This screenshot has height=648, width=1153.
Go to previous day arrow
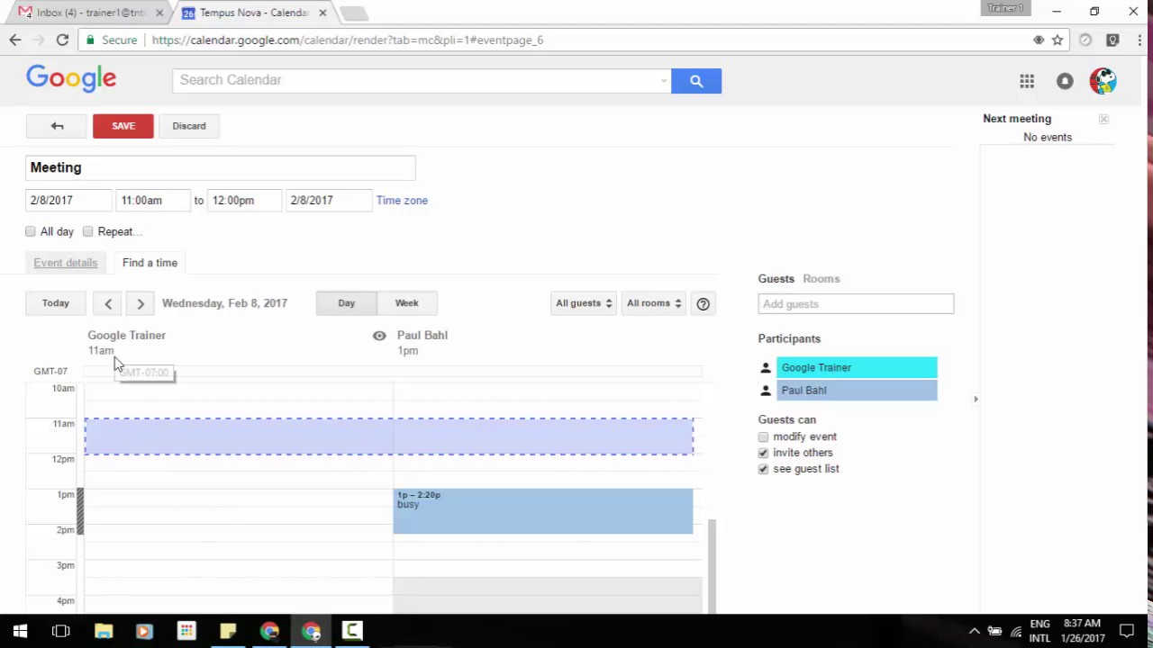[x=108, y=303]
